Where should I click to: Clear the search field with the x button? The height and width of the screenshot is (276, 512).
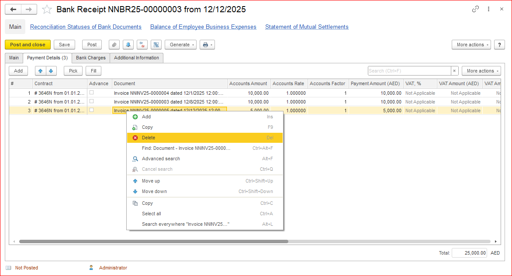point(454,71)
